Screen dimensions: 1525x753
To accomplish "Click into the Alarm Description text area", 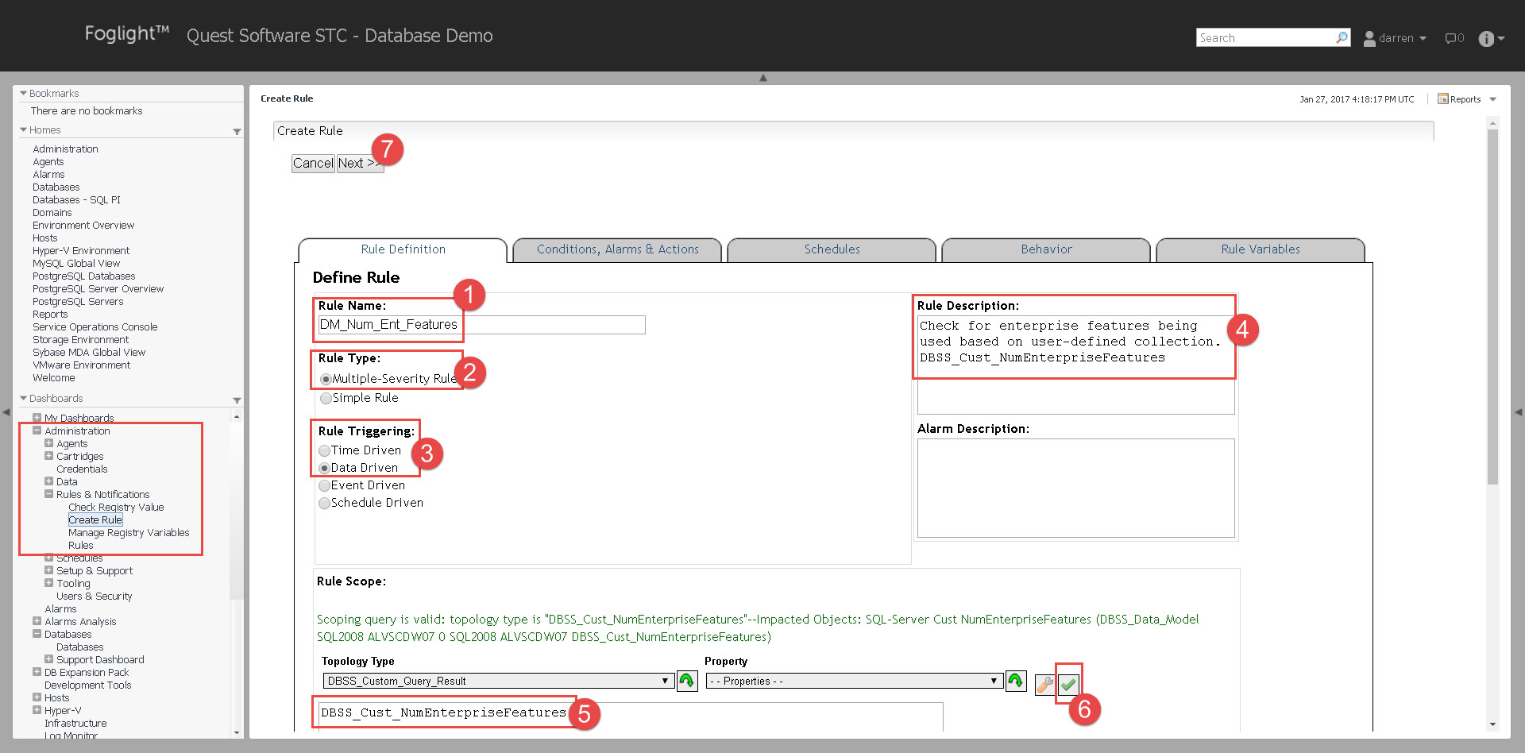I will click(1075, 488).
